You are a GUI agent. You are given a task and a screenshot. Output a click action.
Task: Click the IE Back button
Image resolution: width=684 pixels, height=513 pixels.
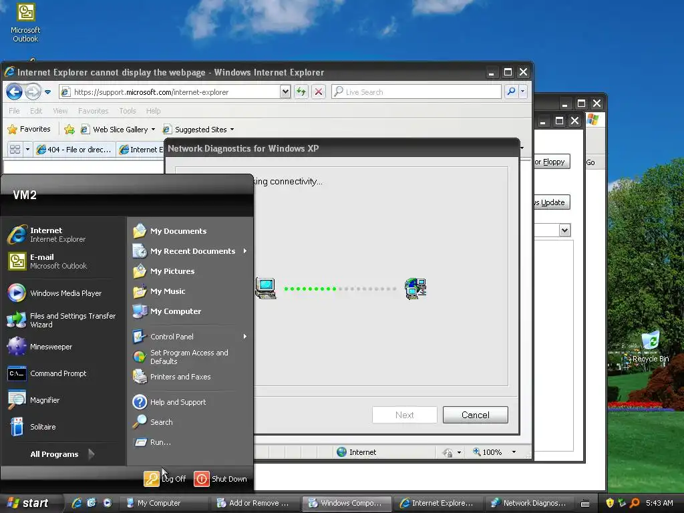(x=15, y=92)
